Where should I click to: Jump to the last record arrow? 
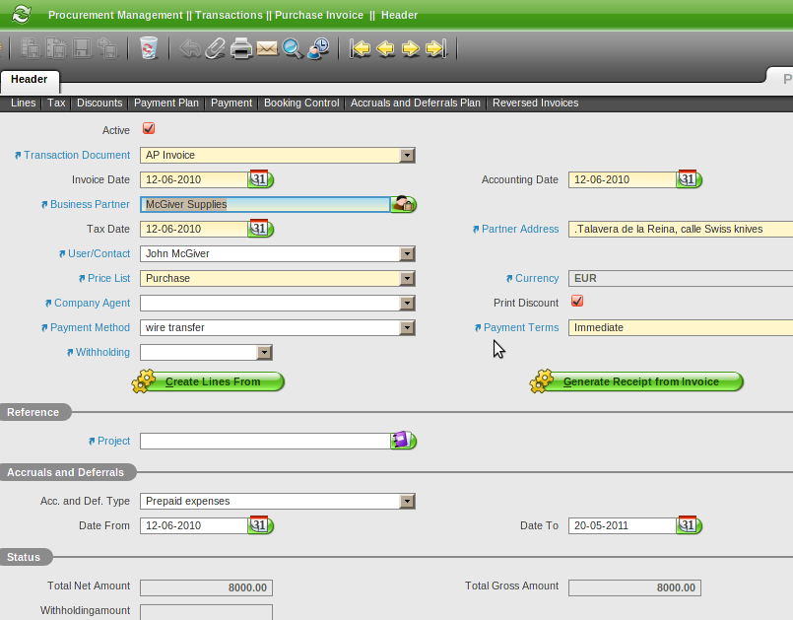tap(437, 48)
